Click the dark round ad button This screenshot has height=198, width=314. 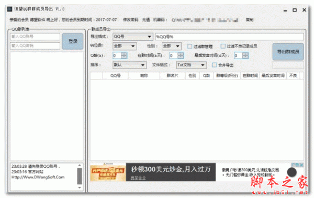point(292,172)
